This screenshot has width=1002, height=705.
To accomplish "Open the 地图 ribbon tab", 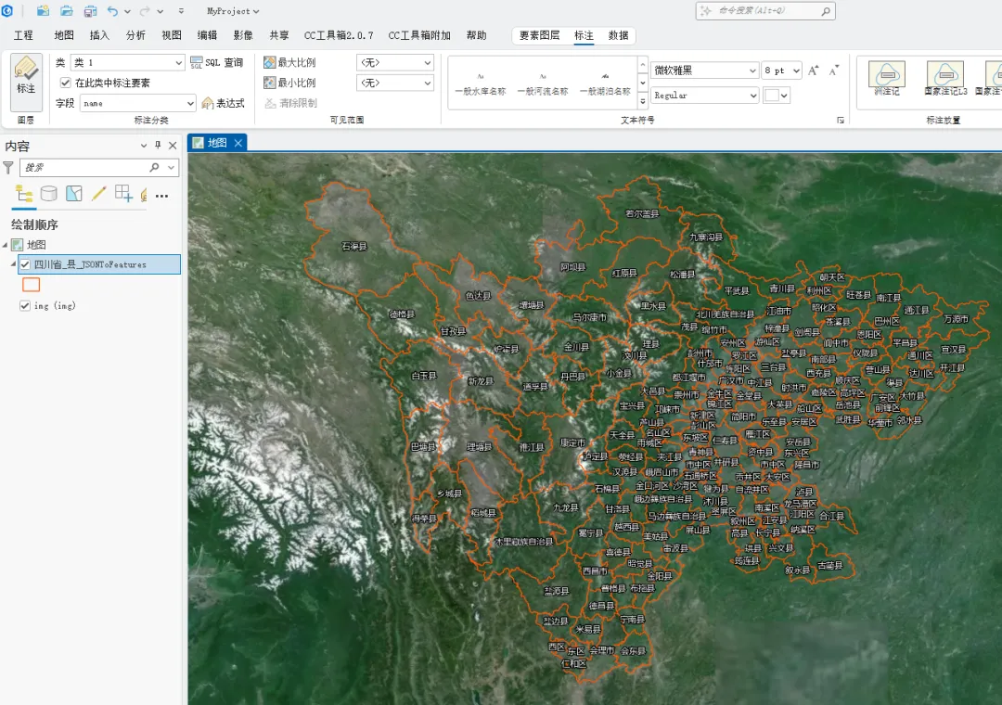I will pyautogui.click(x=64, y=35).
